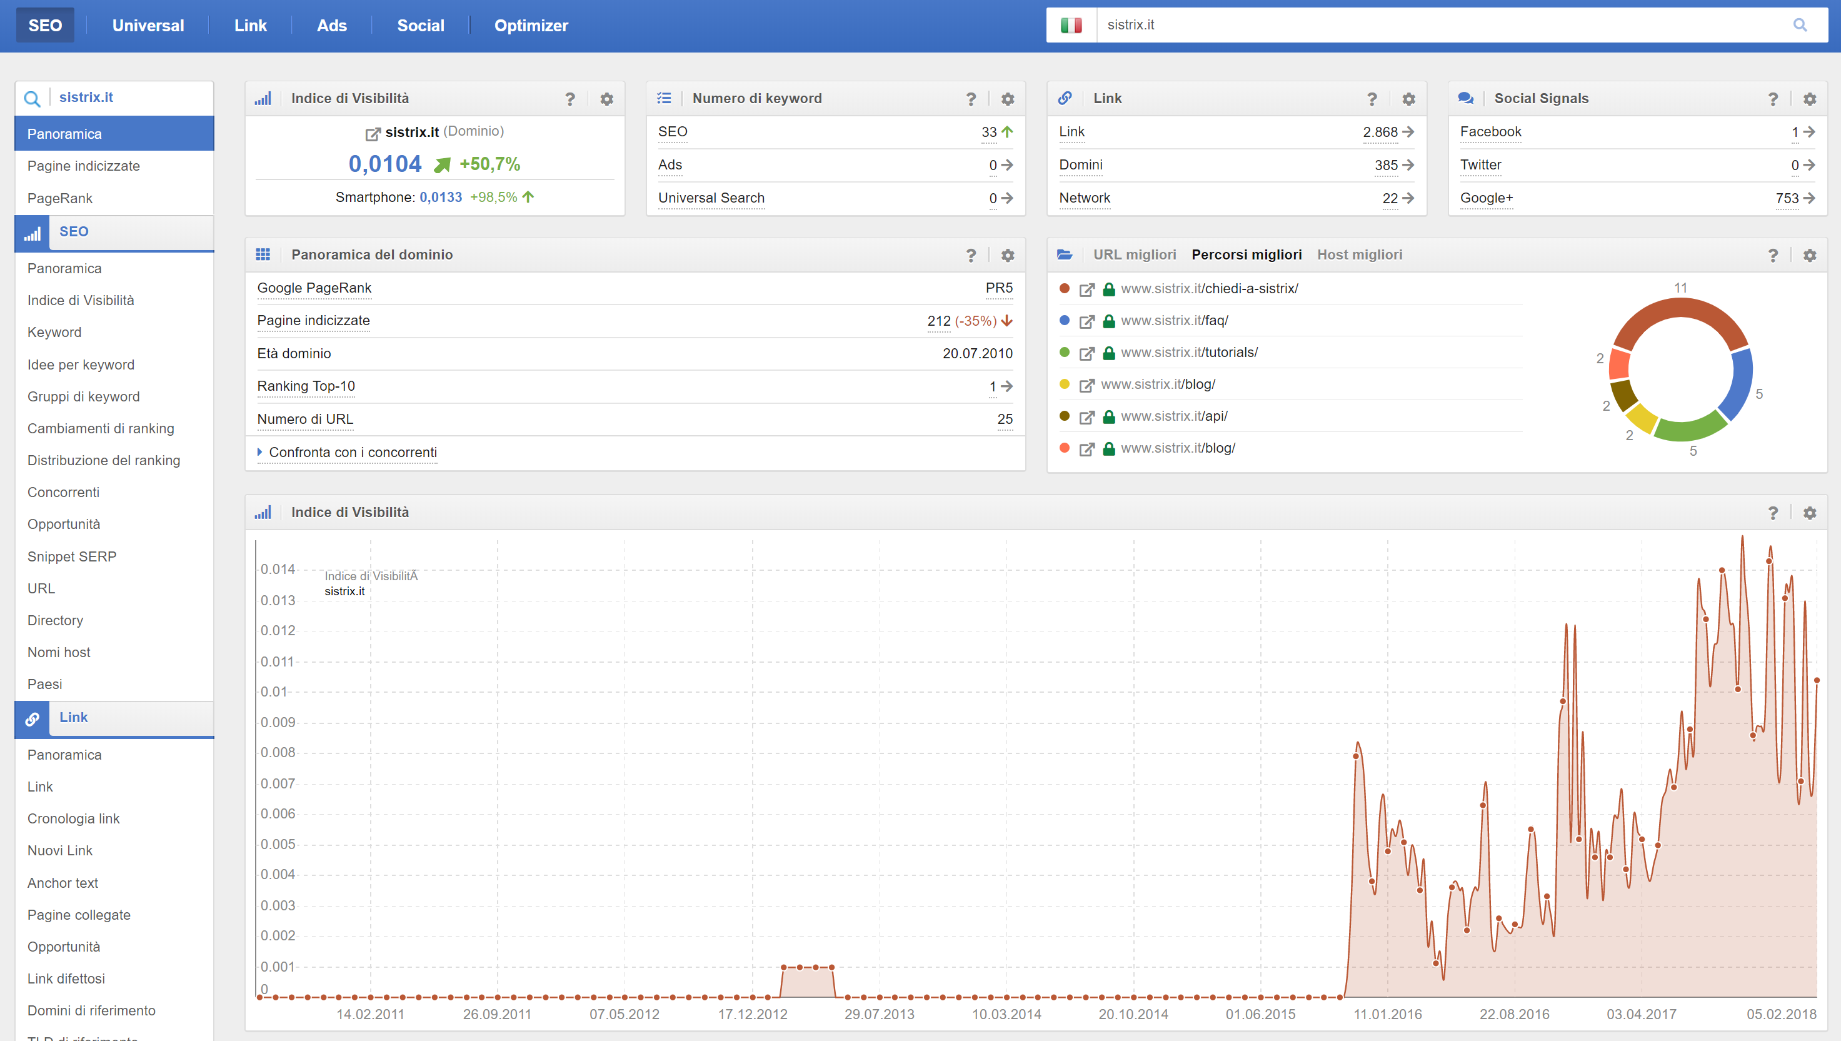Open settings gear of Social Signals box
The image size is (1841, 1041).
(1809, 99)
